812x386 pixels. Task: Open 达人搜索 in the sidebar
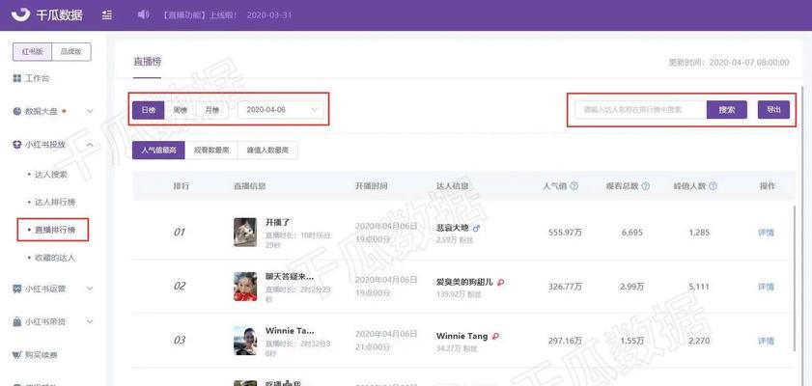pos(51,175)
